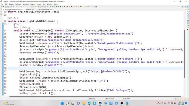This screenshot has width=189, height=106.
Task: Open the Navigate menu
Action: click(26, 4)
